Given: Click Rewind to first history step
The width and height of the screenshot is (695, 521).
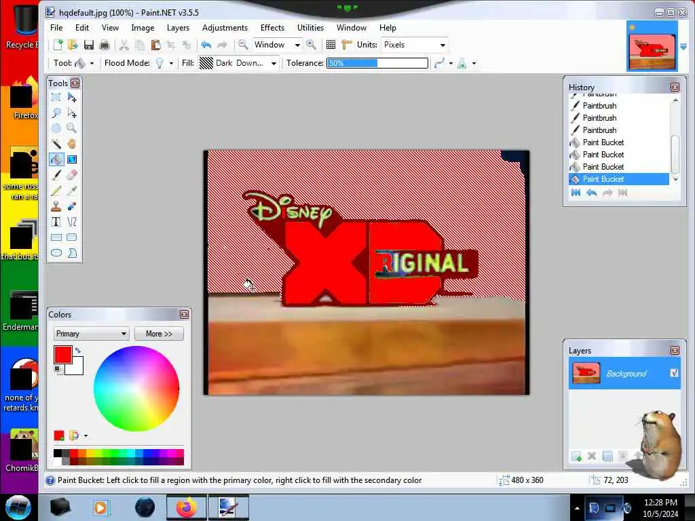Looking at the screenshot, I should point(576,193).
